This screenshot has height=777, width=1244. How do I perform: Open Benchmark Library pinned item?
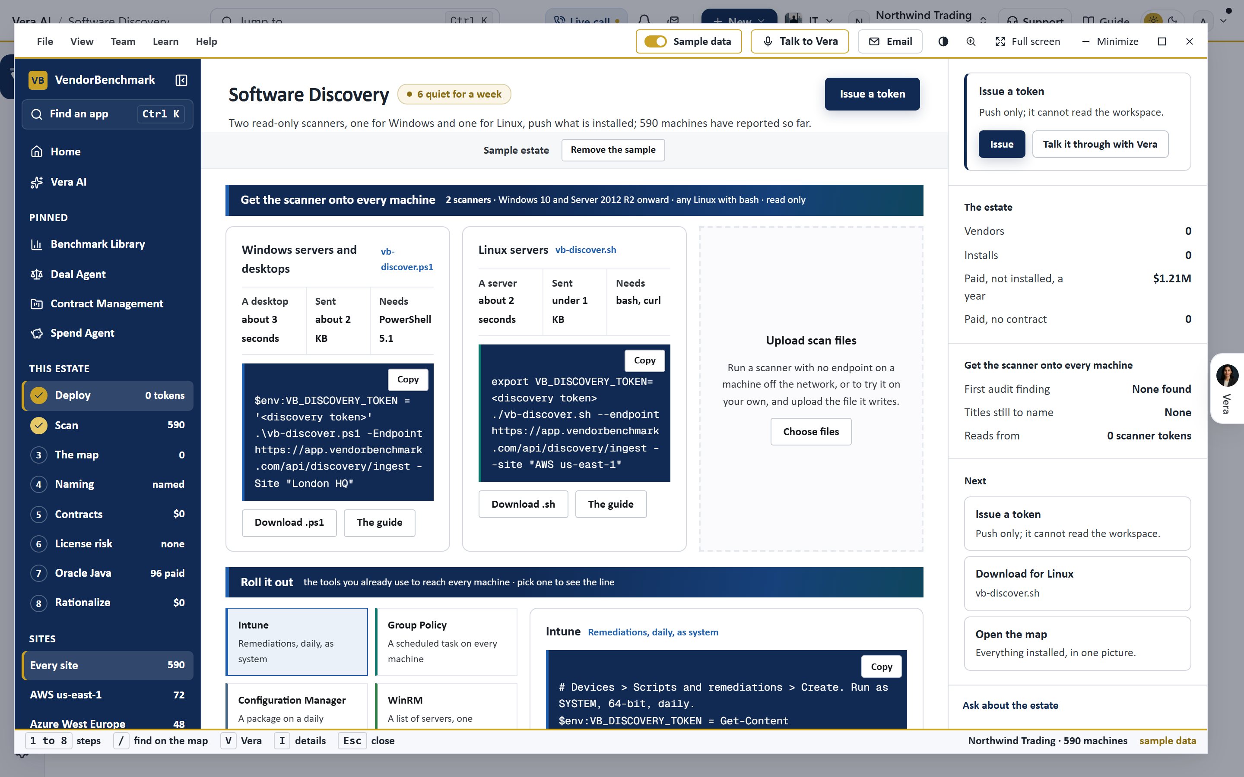tap(108, 244)
